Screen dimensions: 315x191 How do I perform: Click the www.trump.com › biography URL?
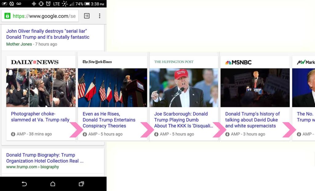pos(33,167)
